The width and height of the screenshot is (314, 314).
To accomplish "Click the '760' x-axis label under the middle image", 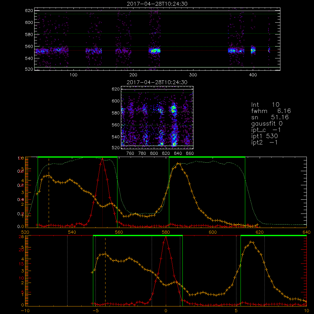I will [x=130, y=154].
